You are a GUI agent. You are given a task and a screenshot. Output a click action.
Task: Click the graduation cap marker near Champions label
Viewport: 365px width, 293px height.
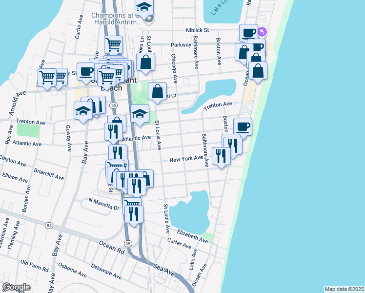[144, 8]
